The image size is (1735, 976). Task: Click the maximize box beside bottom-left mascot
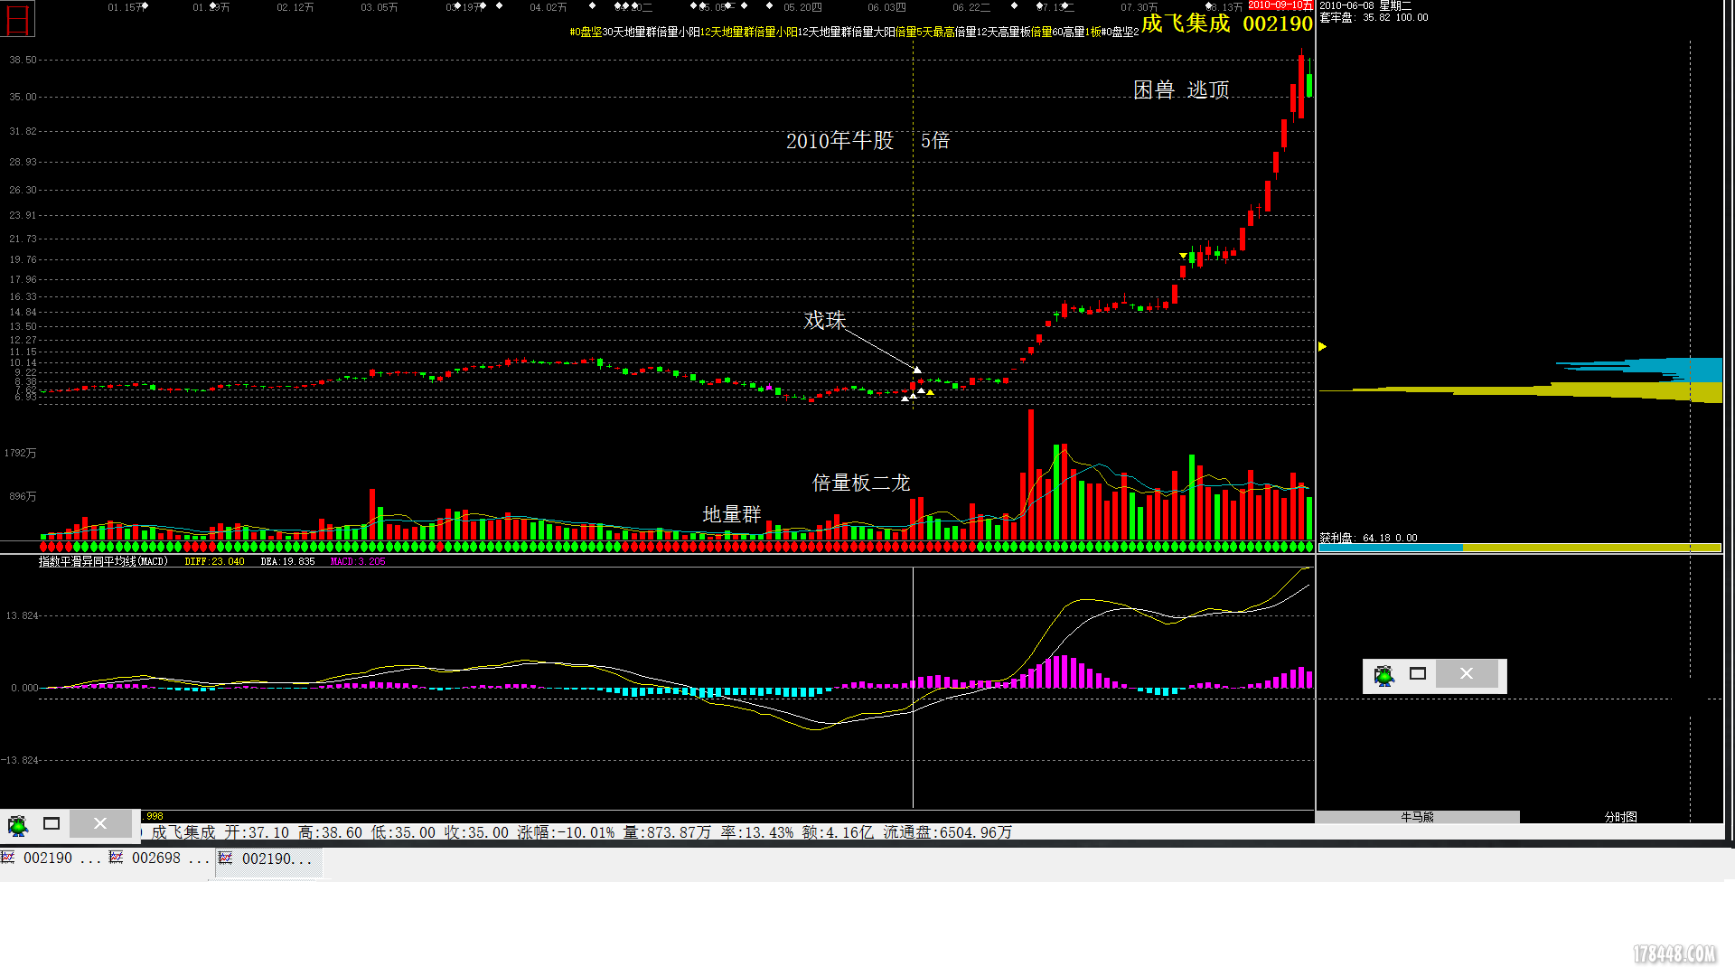point(52,823)
